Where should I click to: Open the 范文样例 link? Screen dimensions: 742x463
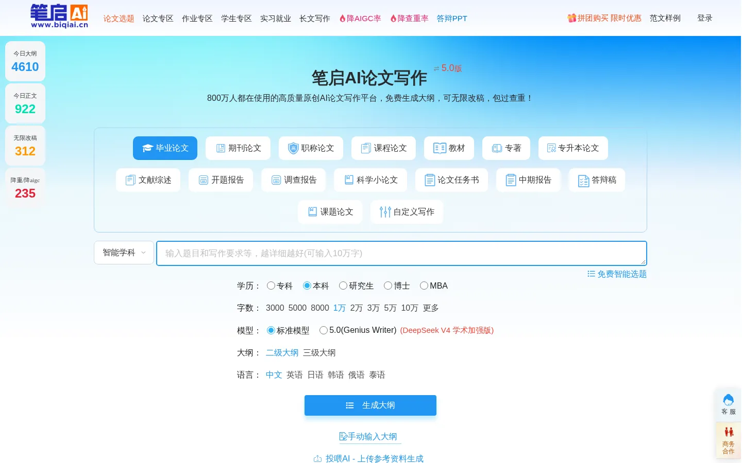pos(665,18)
